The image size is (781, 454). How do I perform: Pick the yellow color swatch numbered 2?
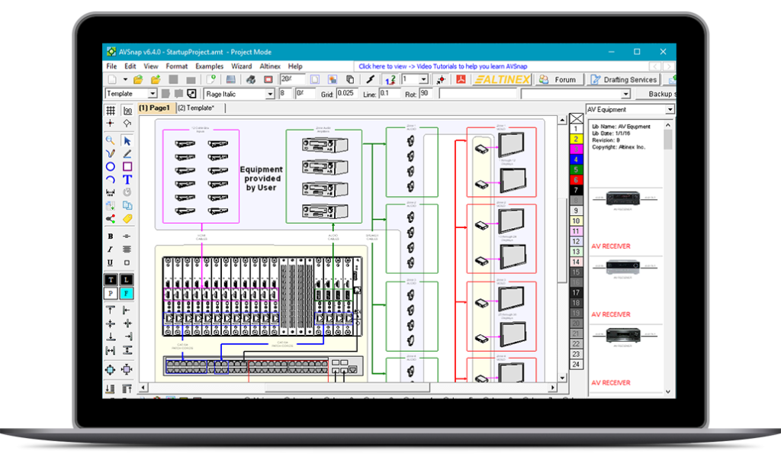tap(576, 139)
